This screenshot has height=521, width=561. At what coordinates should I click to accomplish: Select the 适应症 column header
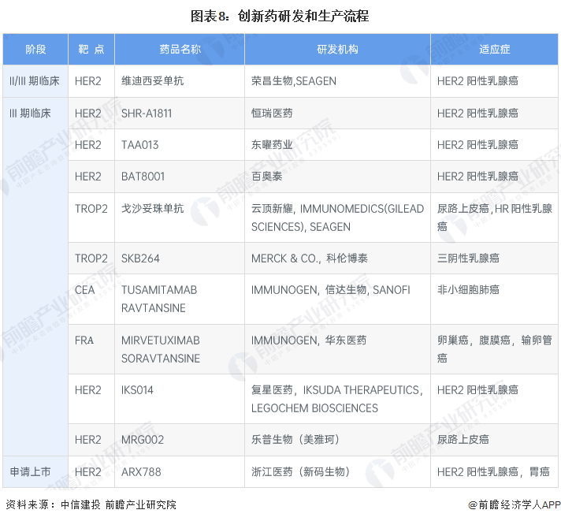coord(495,50)
